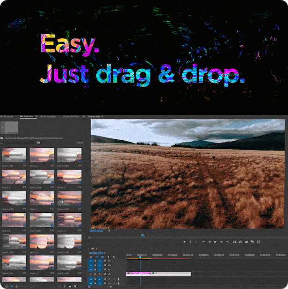Open the timeline wrench settings icon
Screen dimensions: 288x289
coord(114,257)
